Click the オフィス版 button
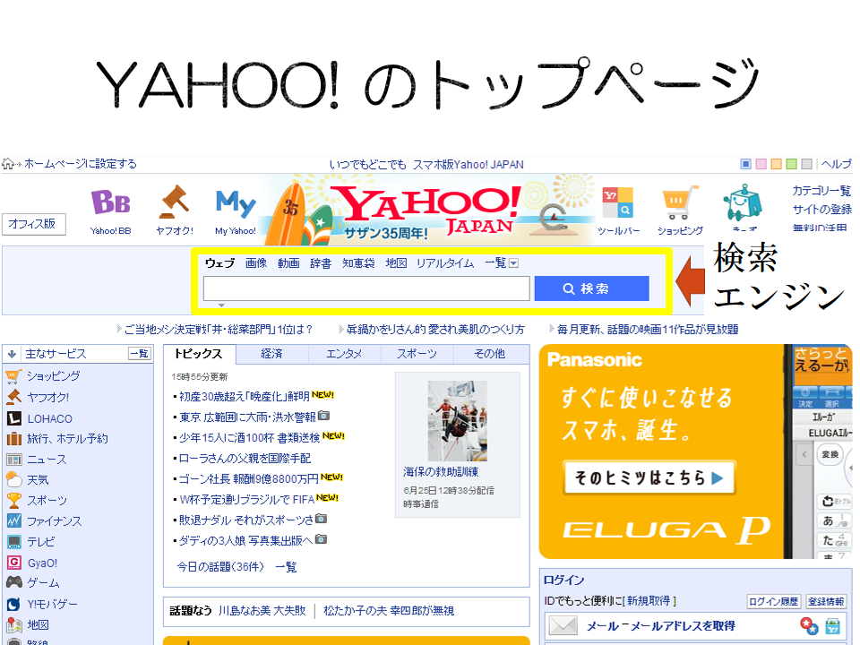This screenshot has width=860, height=645. [x=33, y=224]
